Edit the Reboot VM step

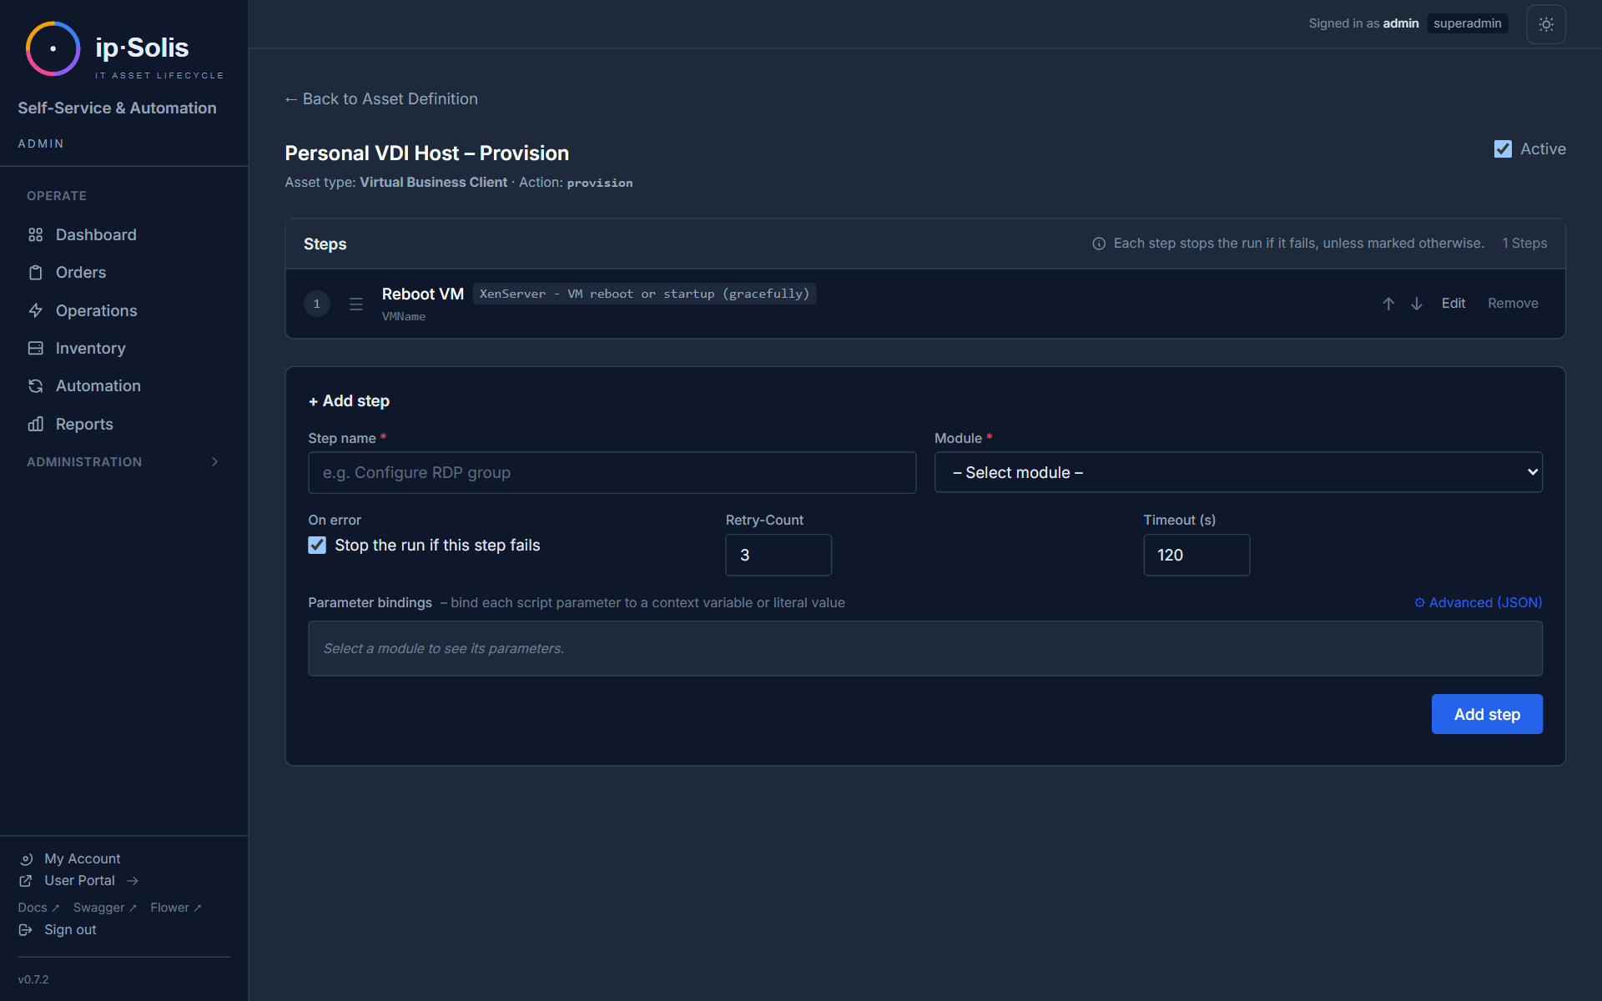(1453, 304)
